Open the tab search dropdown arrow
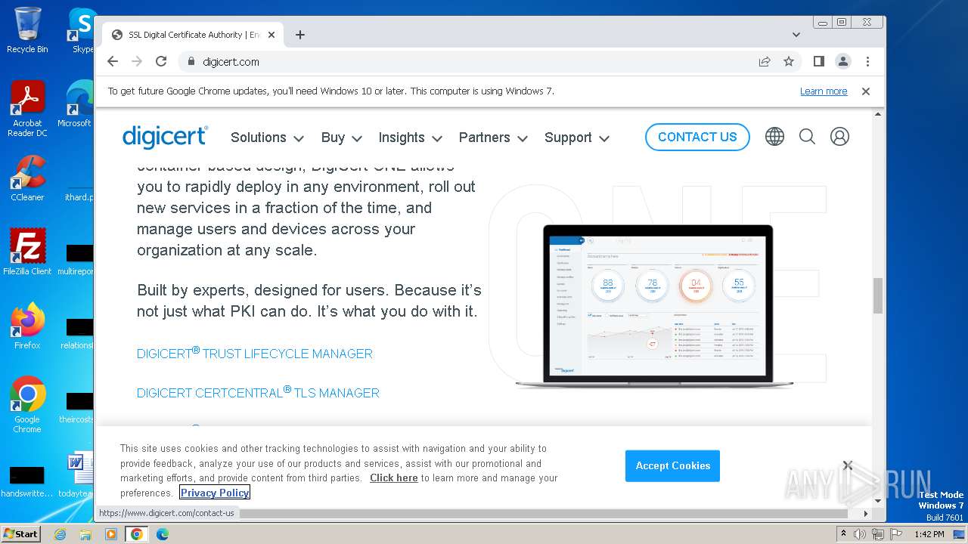Screen dimensions: 968x544 pyautogui.click(x=796, y=35)
